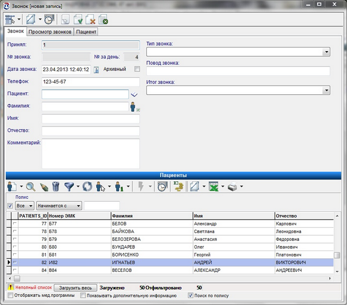Click layout icon in Пациенты toolbar
Viewport: 347px width, 305px height.
tap(195, 186)
